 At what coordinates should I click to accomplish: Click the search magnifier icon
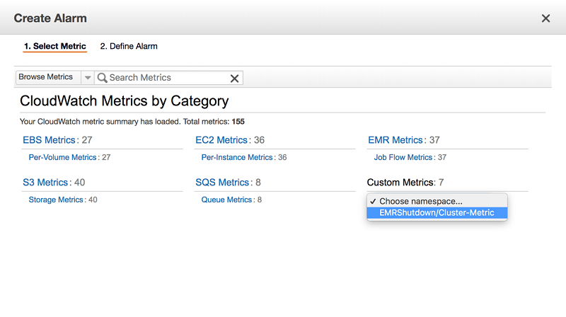click(102, 78)
